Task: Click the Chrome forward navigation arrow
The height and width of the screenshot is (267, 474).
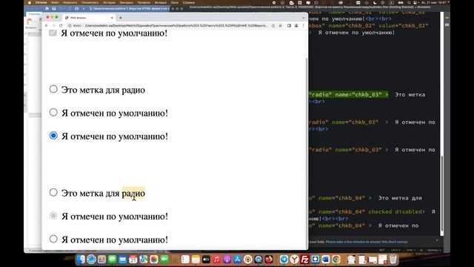Action: pos(54,26)
